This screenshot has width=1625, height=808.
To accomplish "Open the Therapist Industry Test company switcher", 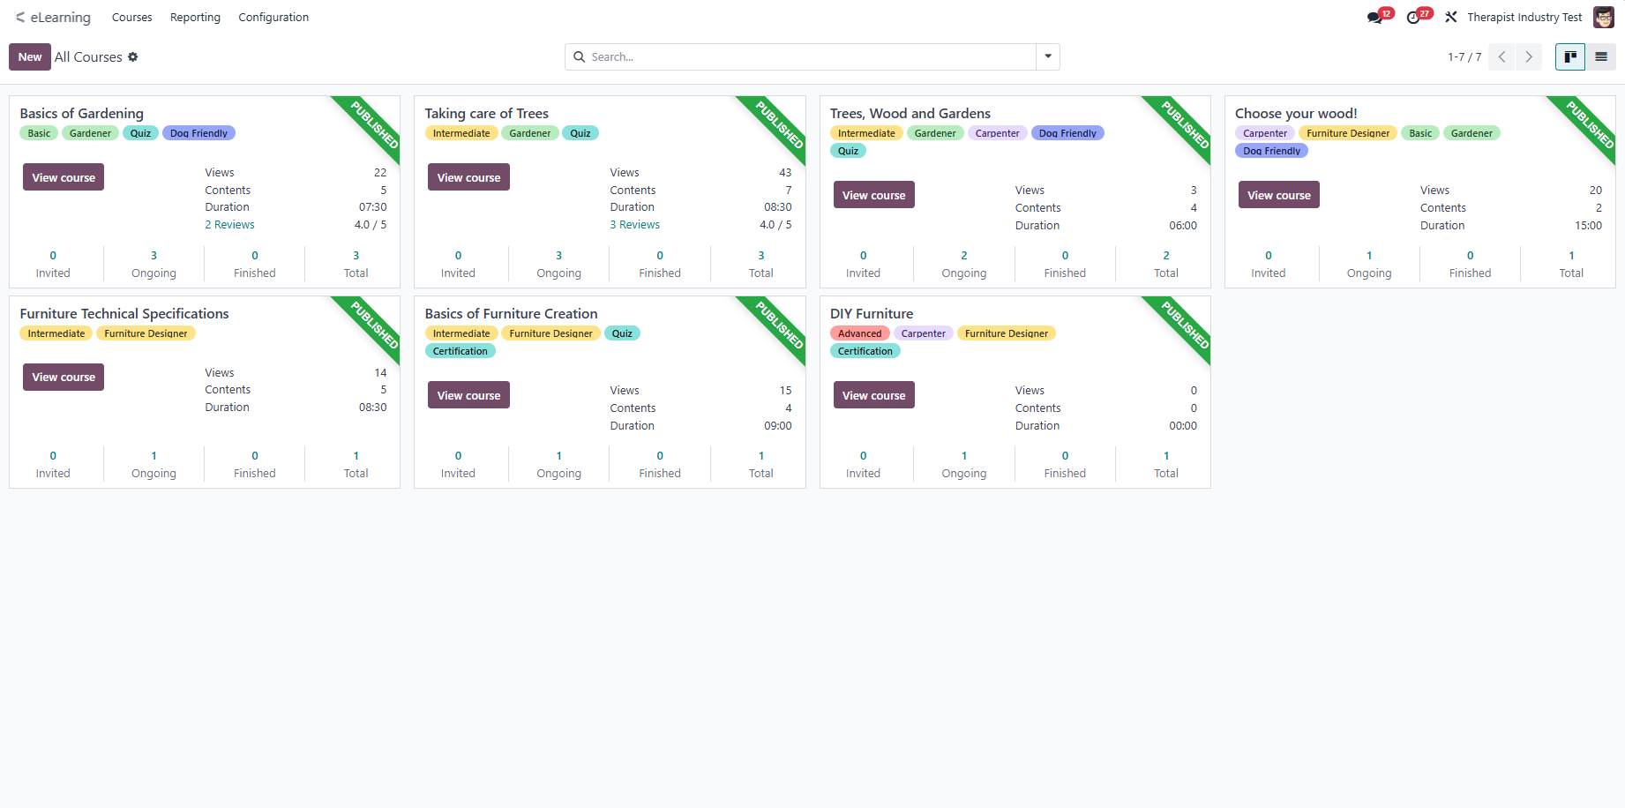I will pos(1524,18).
